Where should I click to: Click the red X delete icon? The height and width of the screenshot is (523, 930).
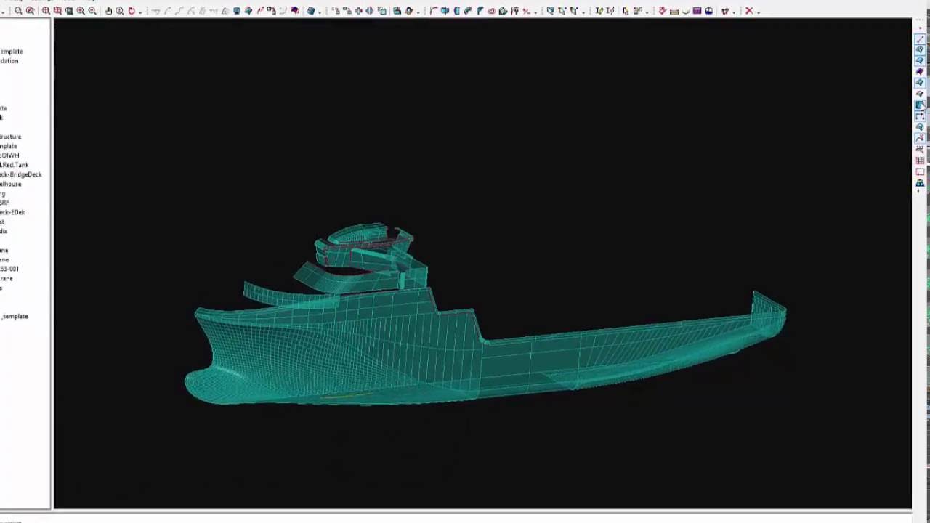749,11
